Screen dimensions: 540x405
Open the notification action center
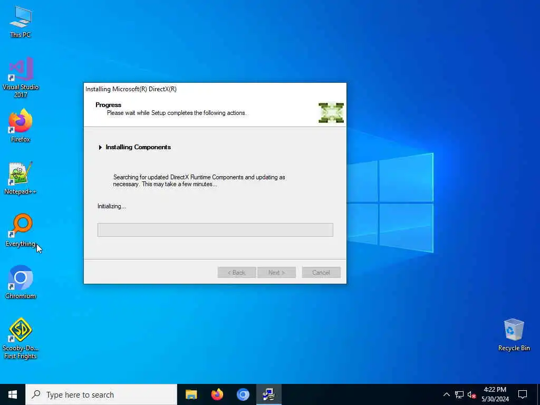523,394
